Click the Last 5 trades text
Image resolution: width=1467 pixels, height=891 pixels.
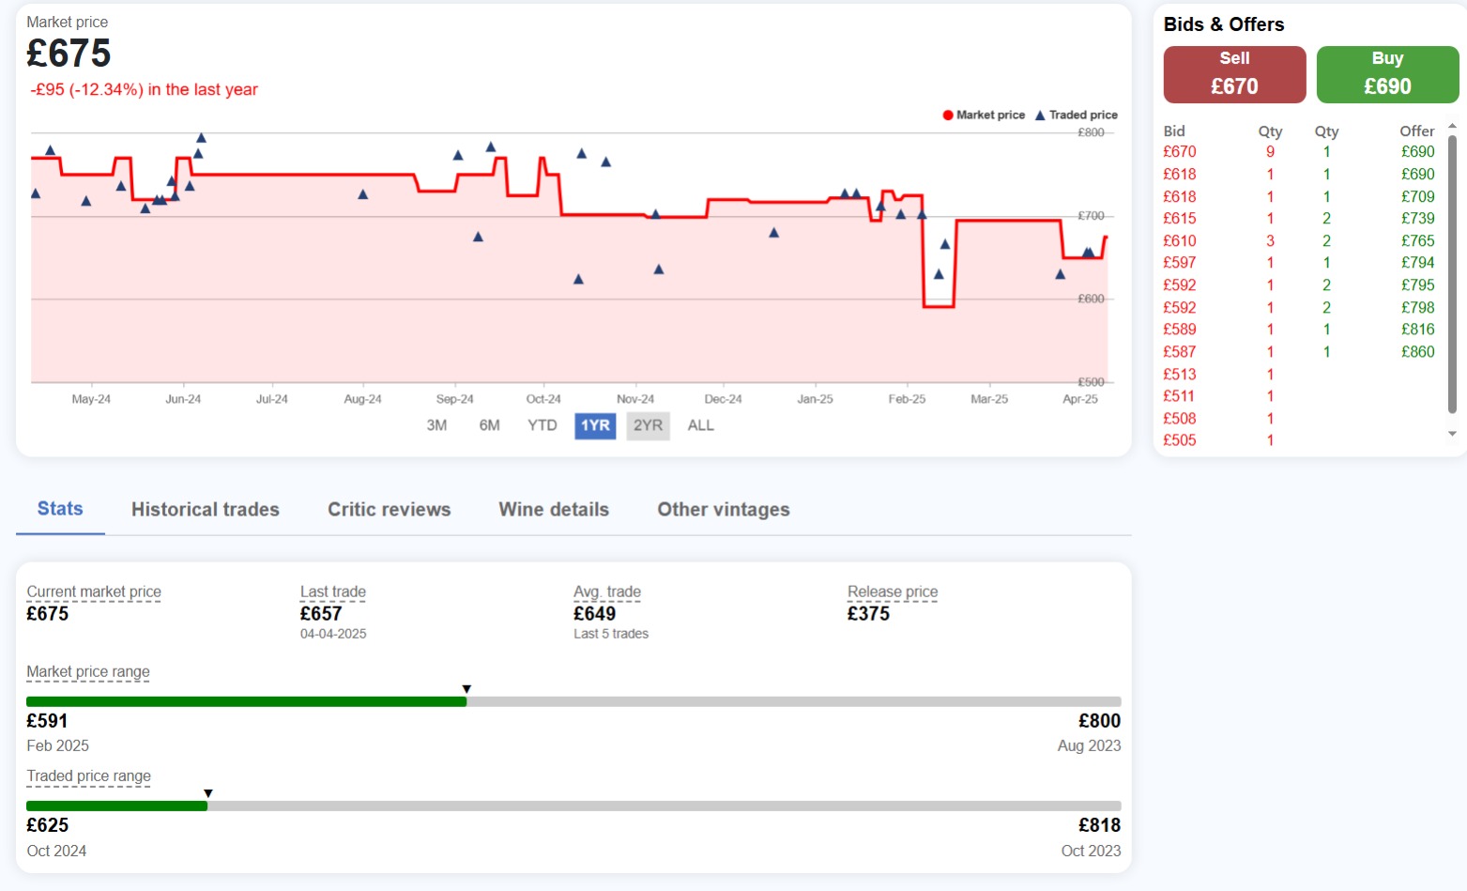pyautogui.click(x=611, y=634)
